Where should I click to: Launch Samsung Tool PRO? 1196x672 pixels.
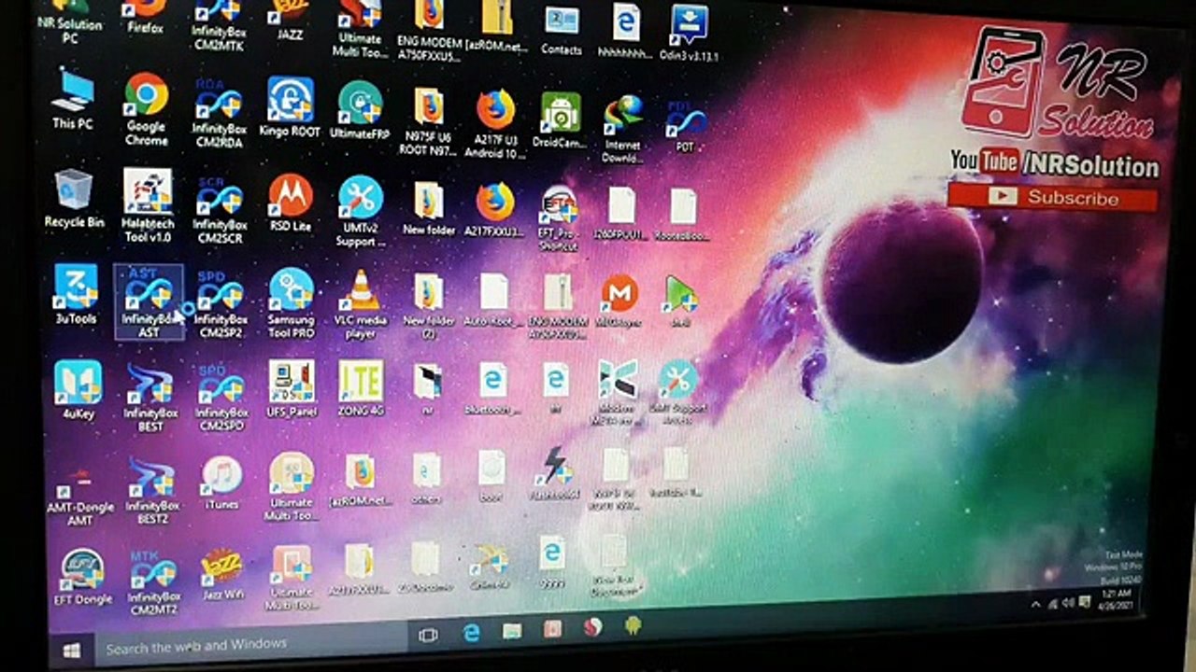[292, 303]
